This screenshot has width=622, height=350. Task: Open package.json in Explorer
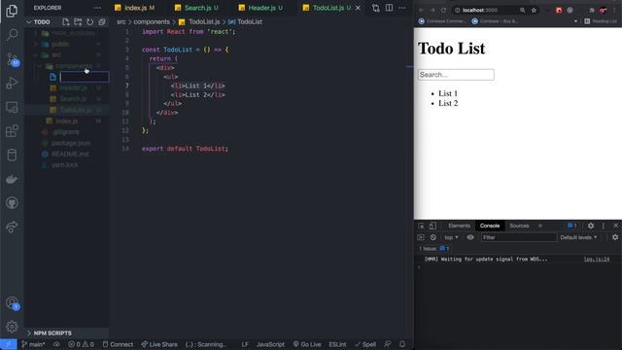click(x=71, y=143)
